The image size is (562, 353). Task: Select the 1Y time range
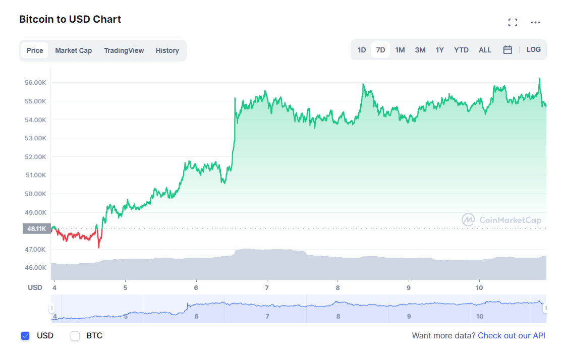[439, 50]
